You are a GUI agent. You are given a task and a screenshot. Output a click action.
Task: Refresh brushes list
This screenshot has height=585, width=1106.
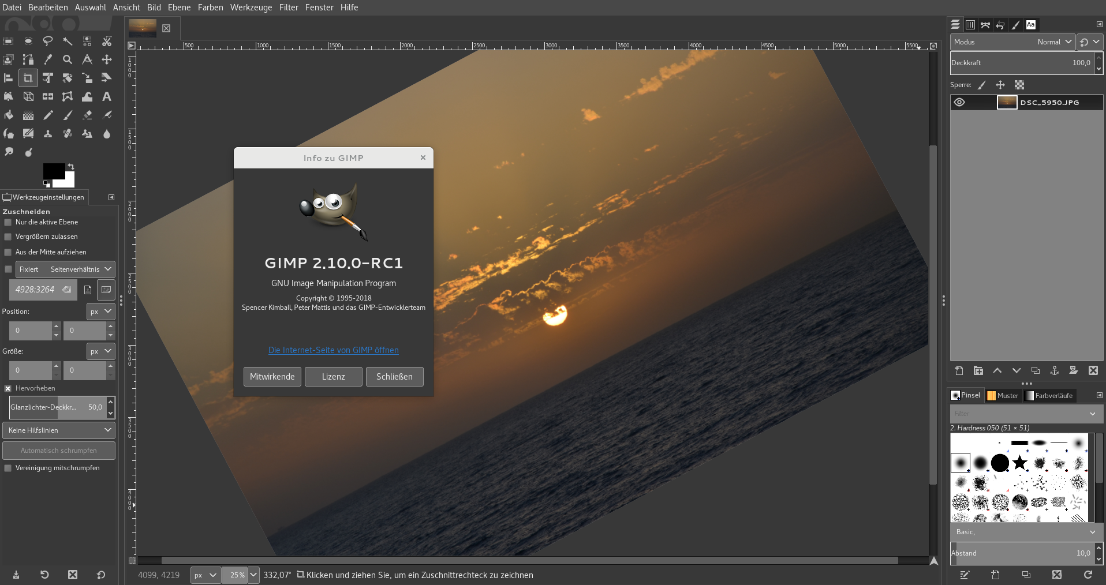pos(1088,575)
